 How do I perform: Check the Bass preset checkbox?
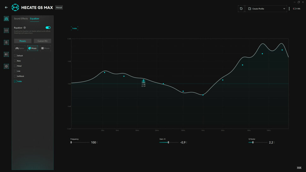[15, 61]
